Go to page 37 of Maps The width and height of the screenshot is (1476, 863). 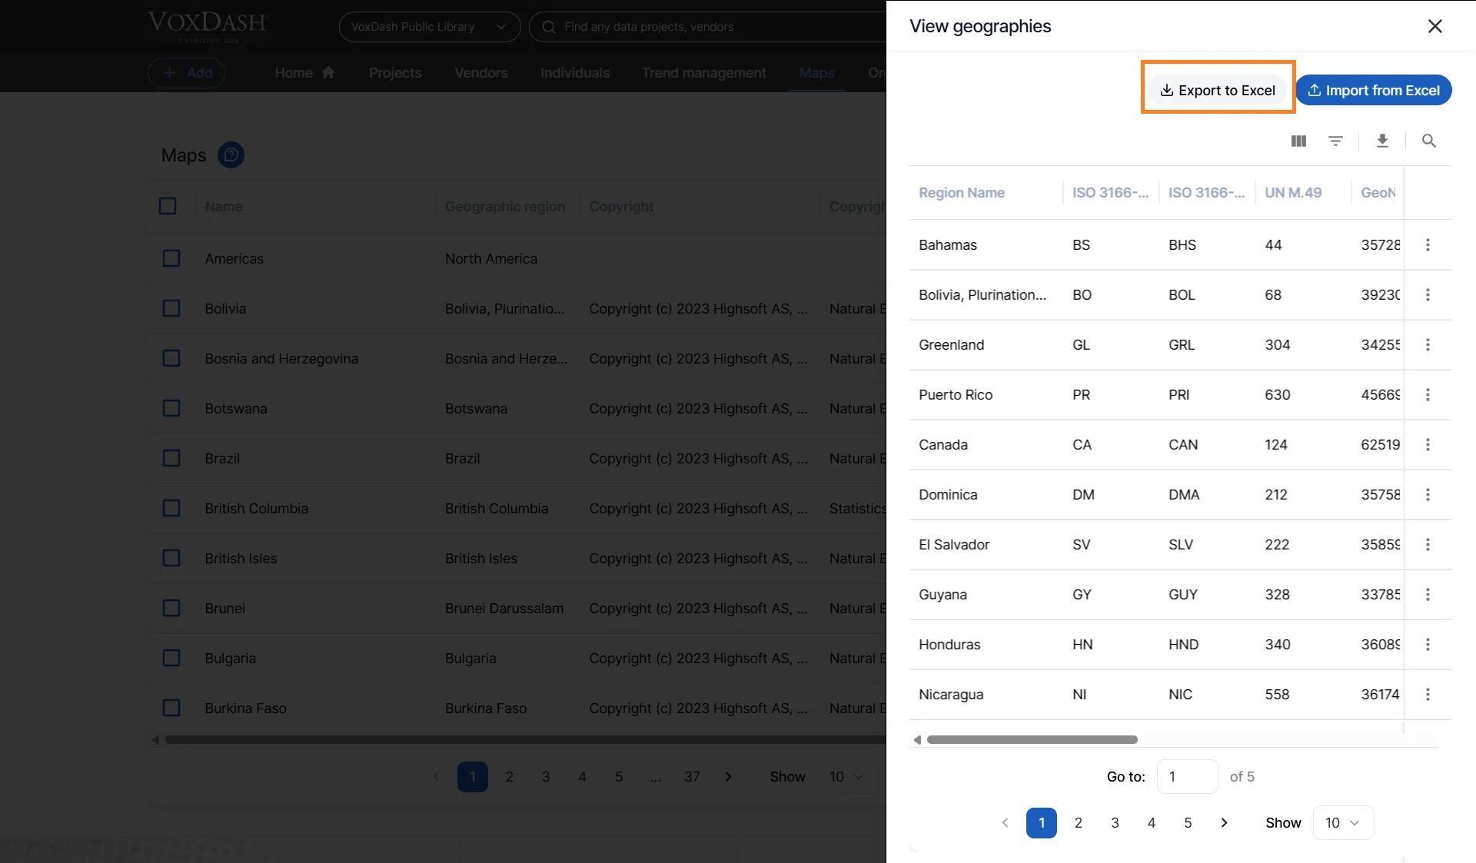pyautogui.click(x=692, y=777)
